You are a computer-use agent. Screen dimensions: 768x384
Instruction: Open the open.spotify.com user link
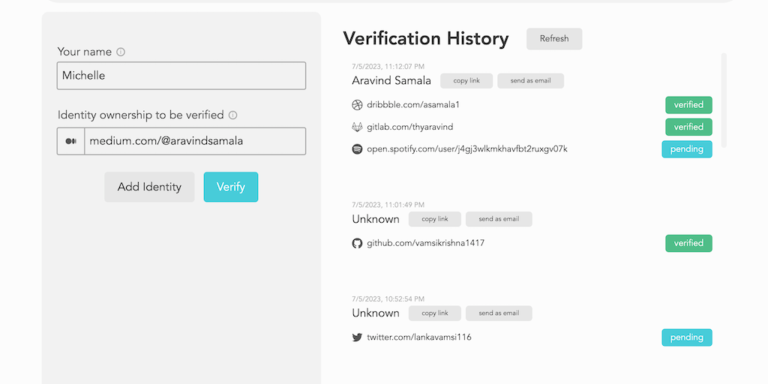pos(466,149)
